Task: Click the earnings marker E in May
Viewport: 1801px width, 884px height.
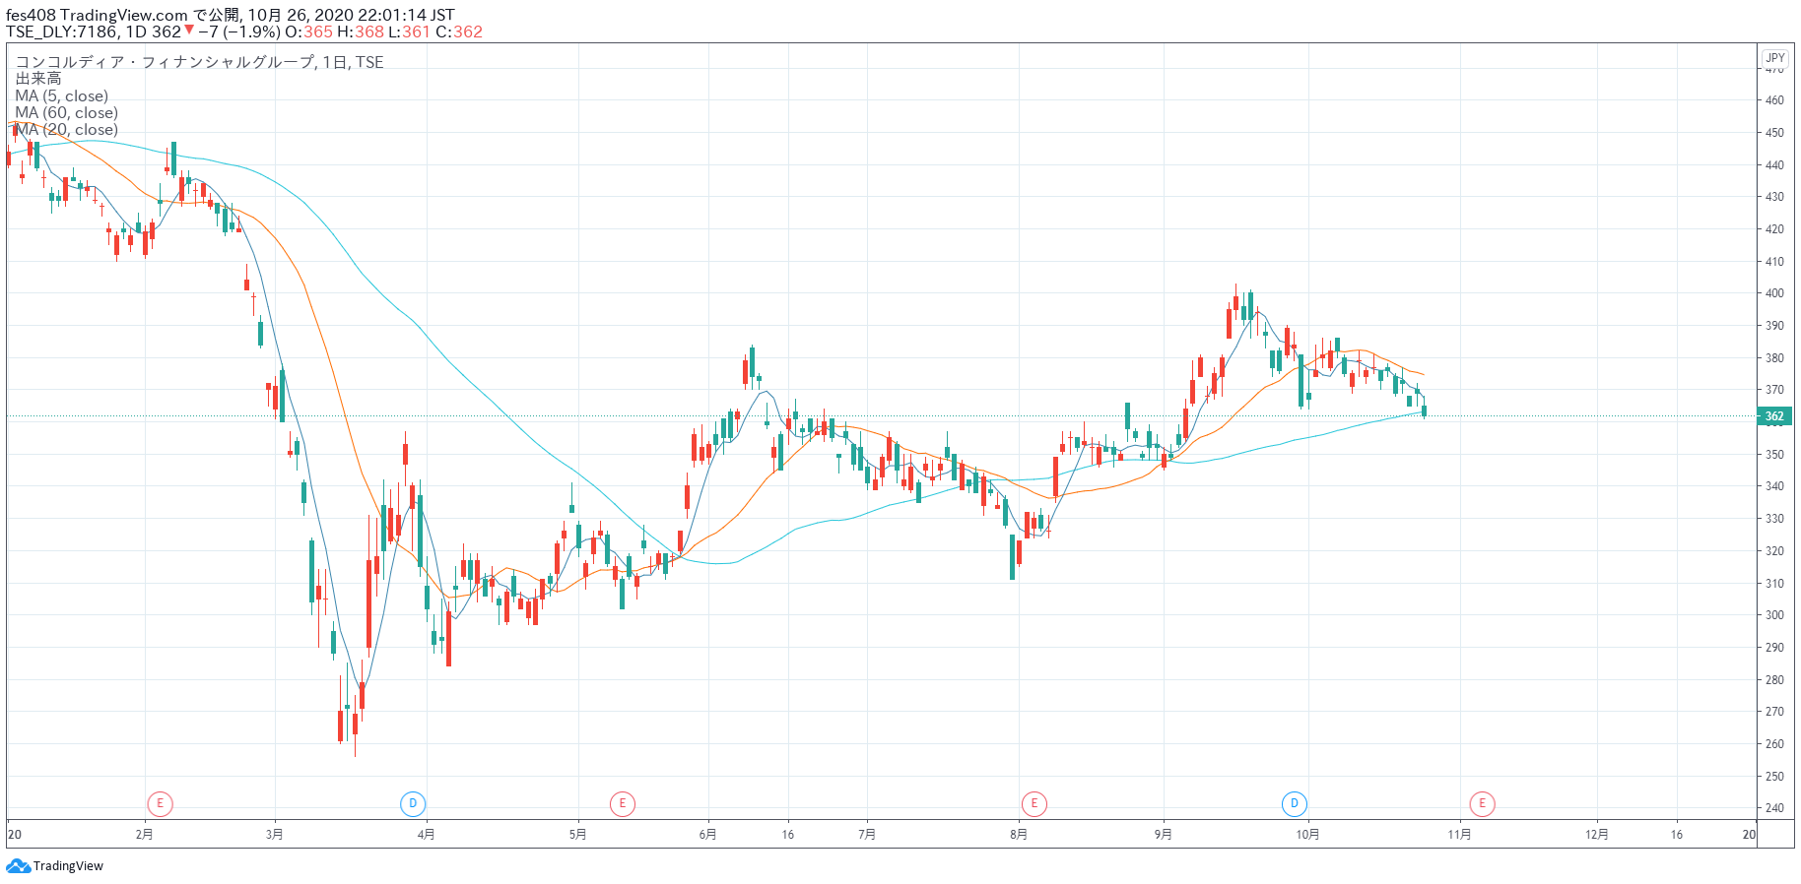Action: point(622,804)
